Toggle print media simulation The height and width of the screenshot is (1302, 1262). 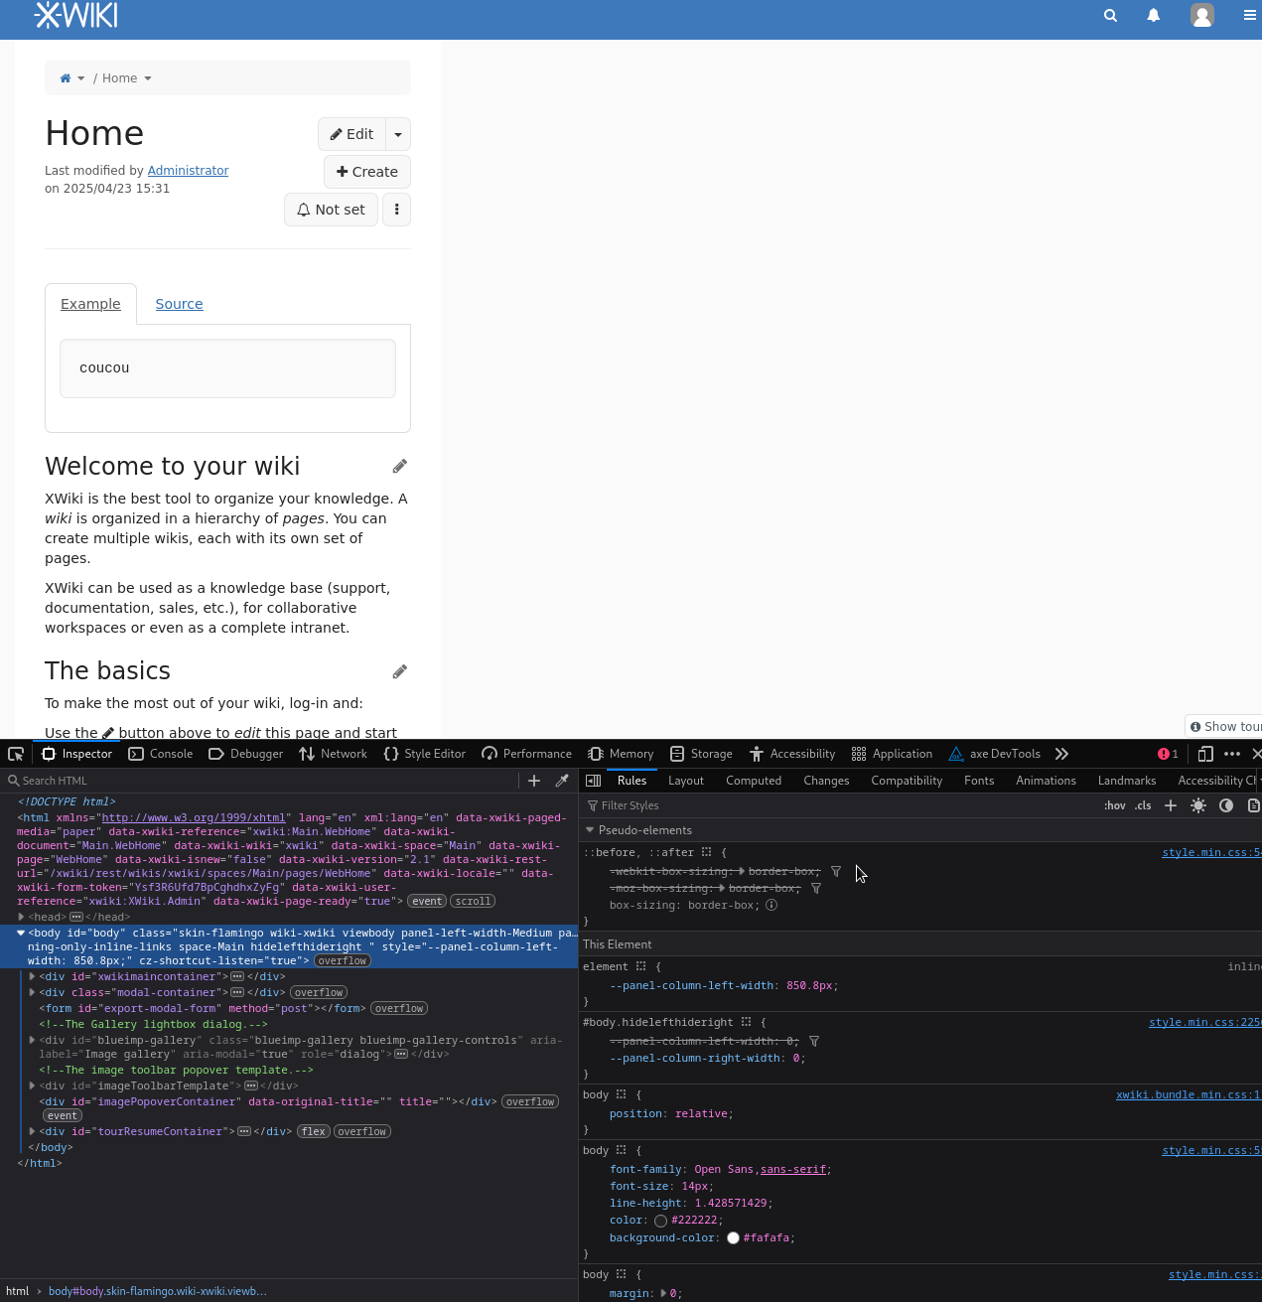click(x=1253, y=805)
